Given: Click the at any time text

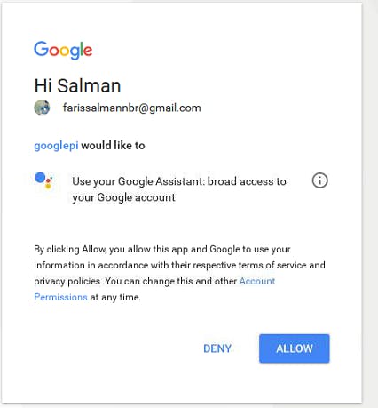Looking at the screenshot, I should coord(115,297).
